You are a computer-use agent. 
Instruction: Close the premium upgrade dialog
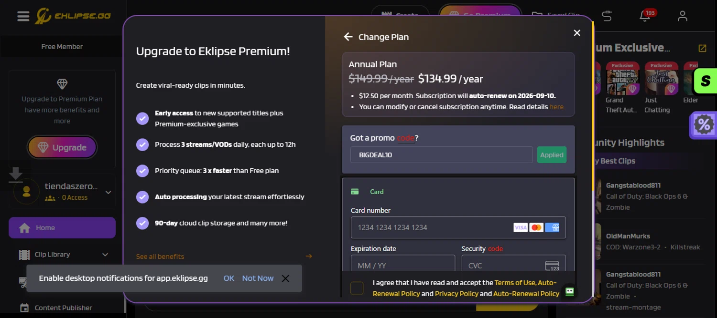577,33
